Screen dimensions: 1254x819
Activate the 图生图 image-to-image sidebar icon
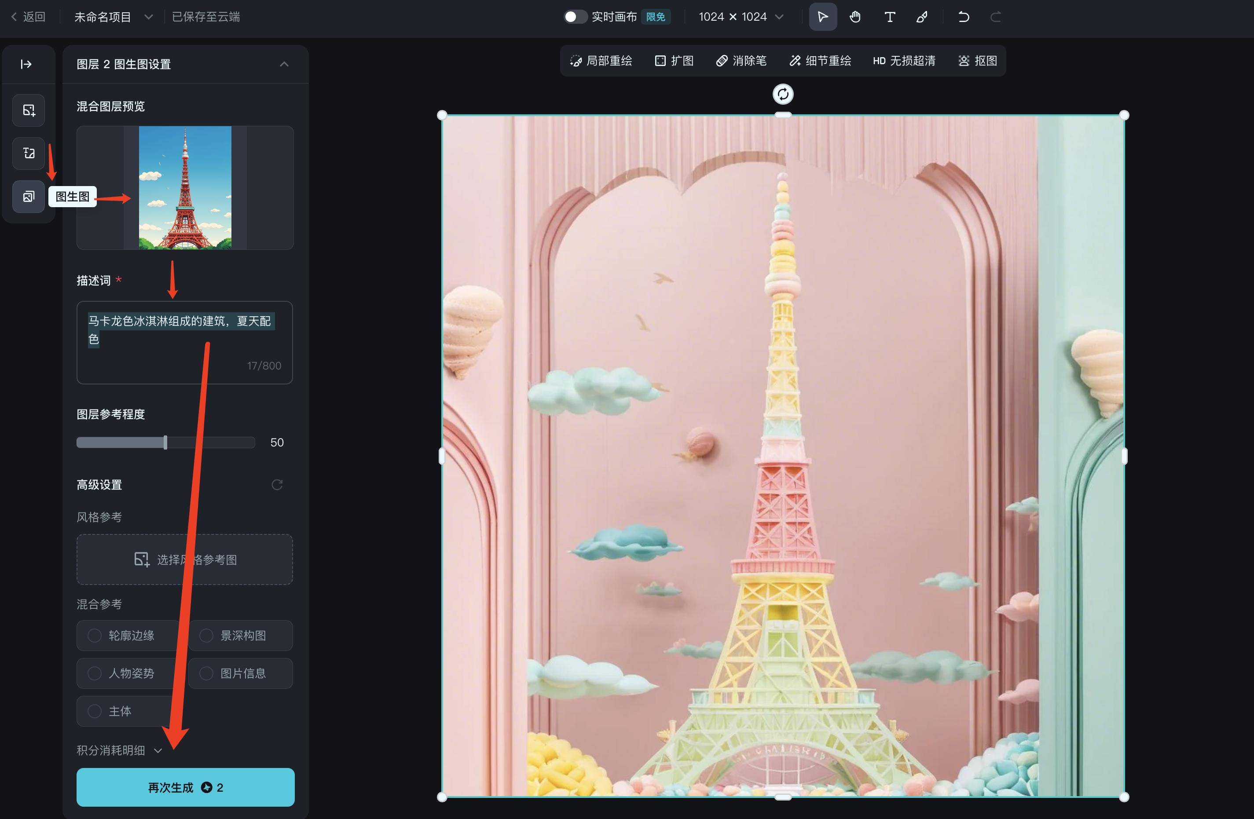[x=29, y=197]
